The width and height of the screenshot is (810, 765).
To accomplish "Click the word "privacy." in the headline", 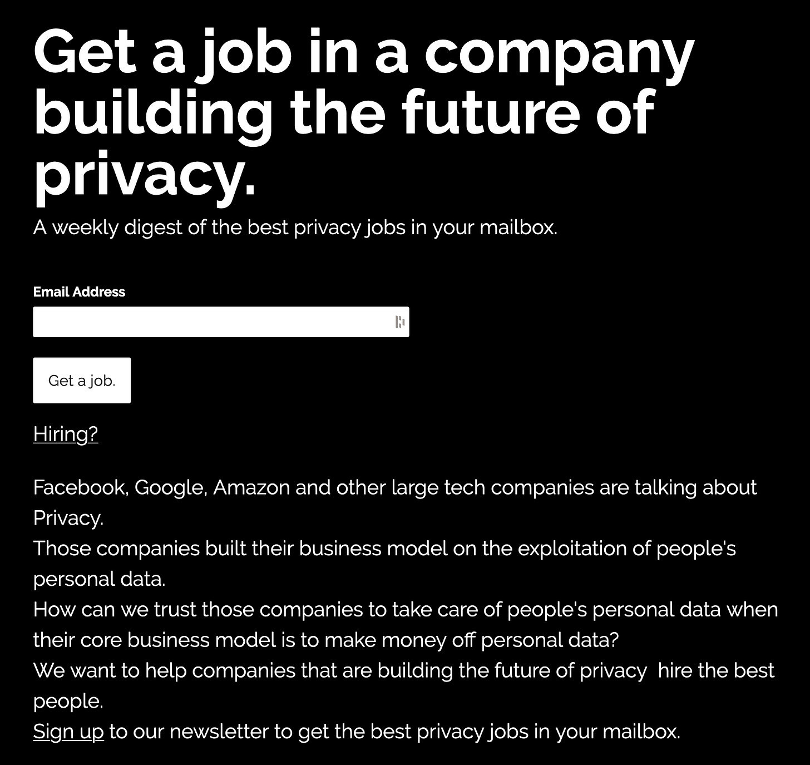I will pyautogui.click(x=145, y=174).
